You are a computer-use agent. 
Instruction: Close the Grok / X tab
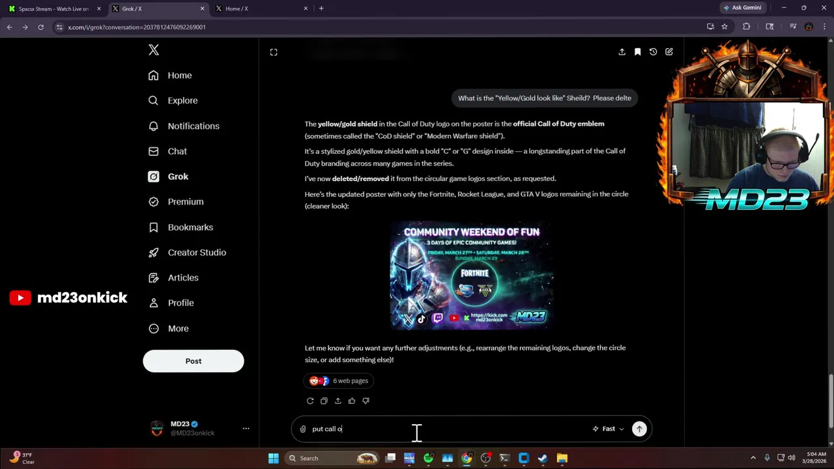tap(202, 8)
